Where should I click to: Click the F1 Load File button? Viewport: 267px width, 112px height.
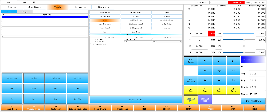pos(11,108)
